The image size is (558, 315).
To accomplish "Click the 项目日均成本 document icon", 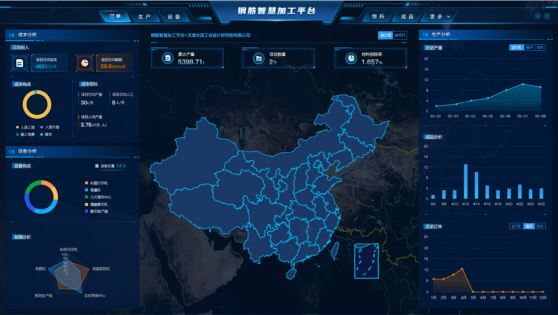I will (20, 63).
